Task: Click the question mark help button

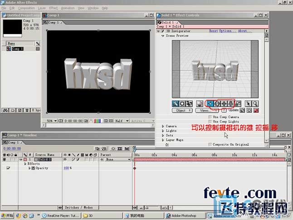Action: pos(224,111)
